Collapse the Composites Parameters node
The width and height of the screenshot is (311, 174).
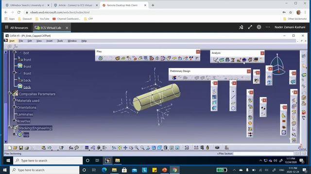(9, 93)
